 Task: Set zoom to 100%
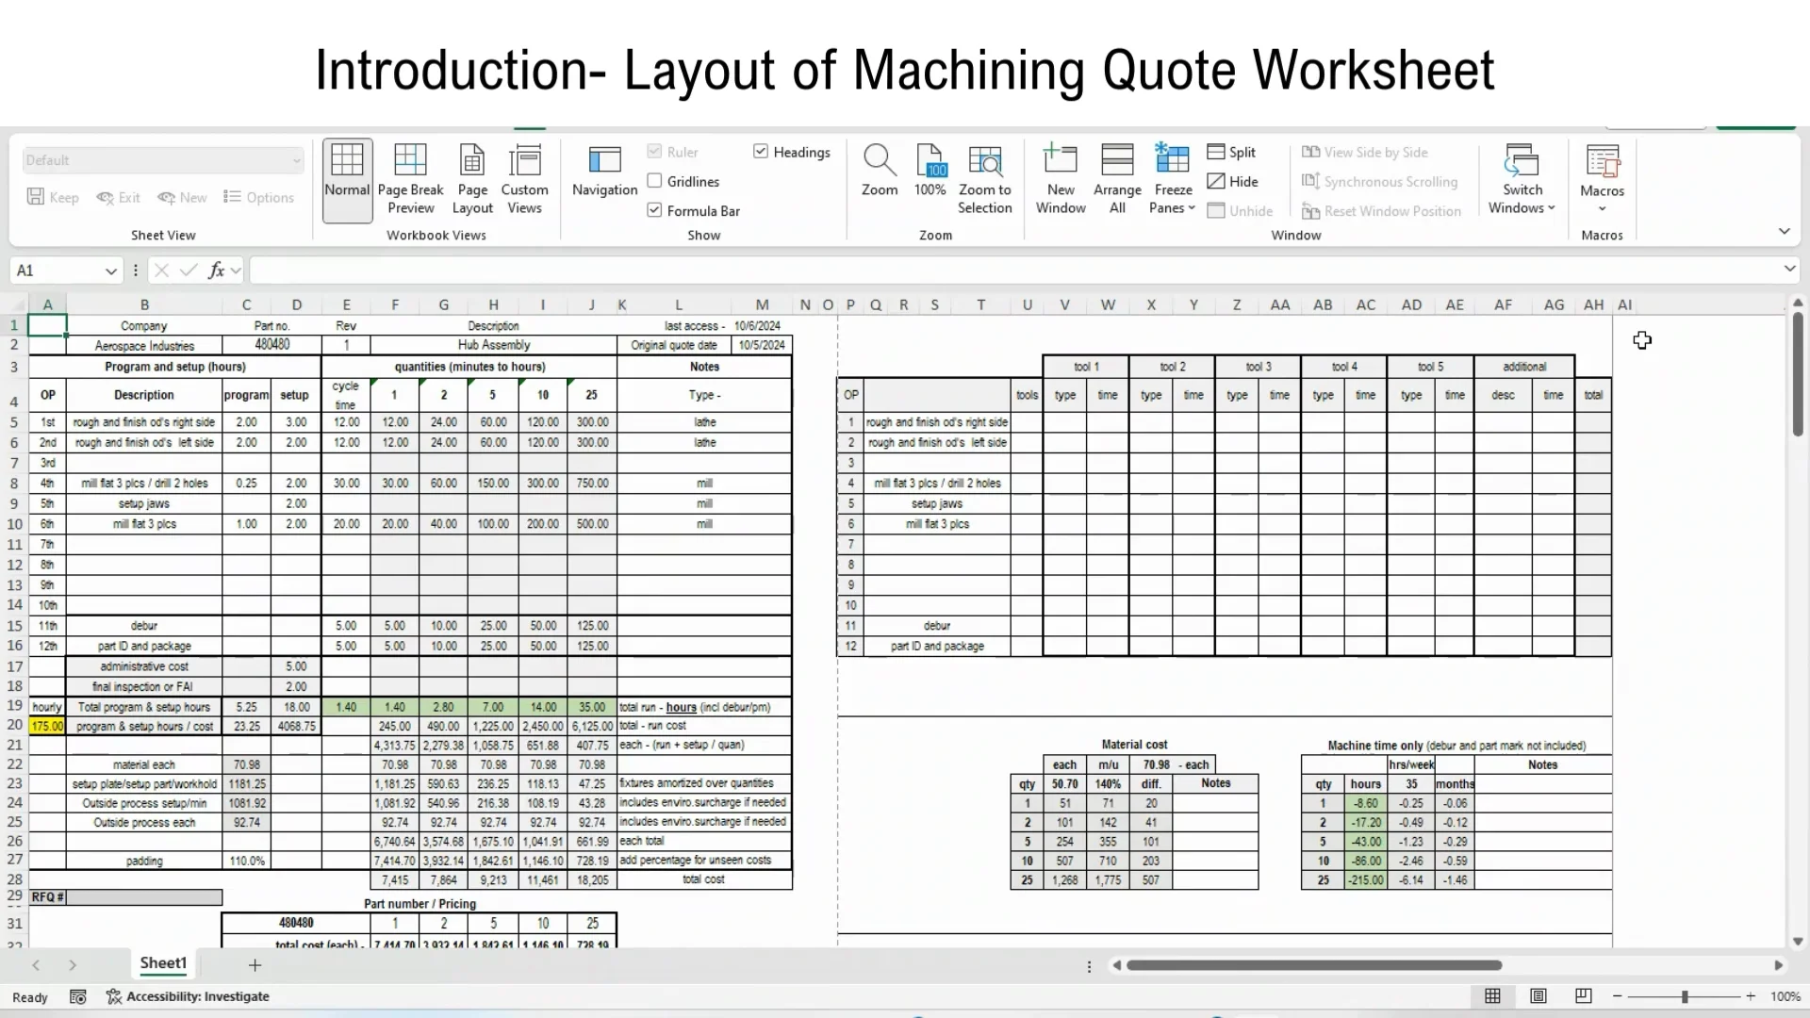(930, 174)
